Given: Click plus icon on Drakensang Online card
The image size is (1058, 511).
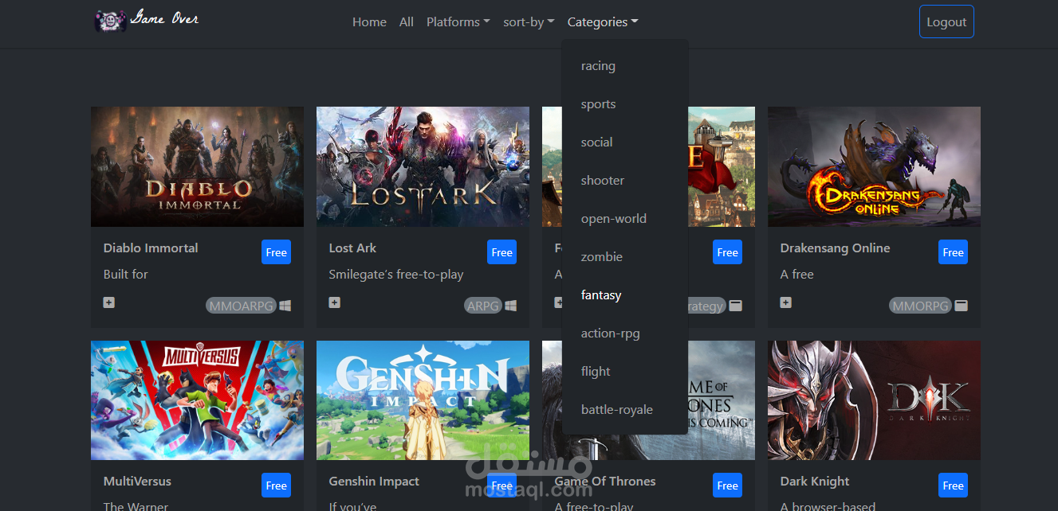Looking at the screenshot, I should coord(786,302).
